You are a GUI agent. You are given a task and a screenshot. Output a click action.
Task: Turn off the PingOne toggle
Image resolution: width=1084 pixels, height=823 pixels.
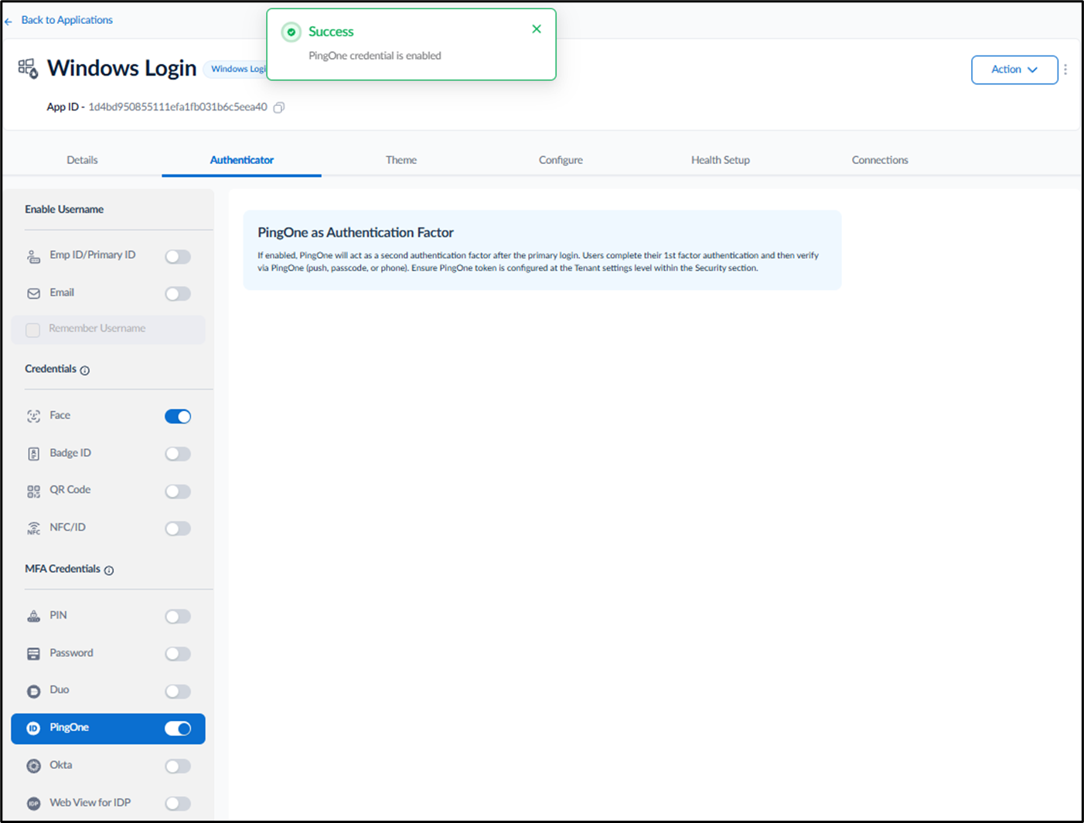(178, 729)
